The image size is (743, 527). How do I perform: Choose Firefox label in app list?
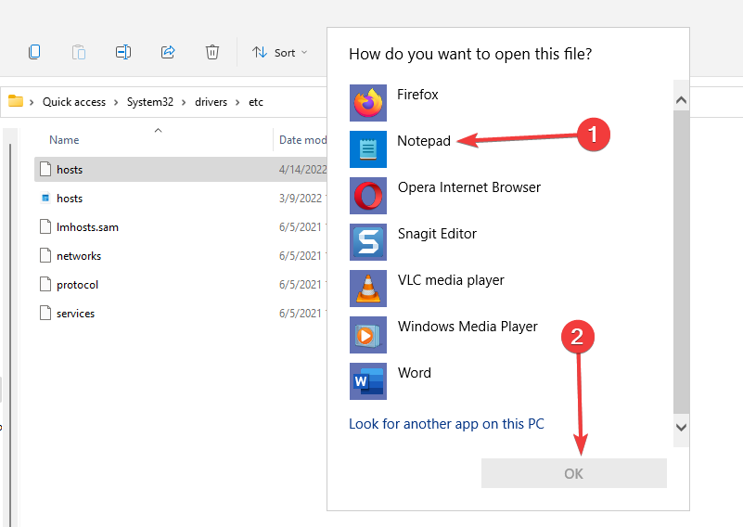click(417, 95)
